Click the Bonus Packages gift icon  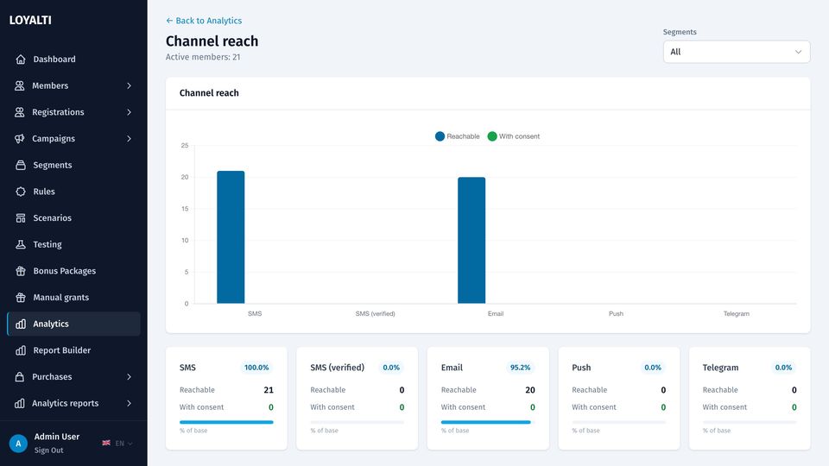pos(21,270)
